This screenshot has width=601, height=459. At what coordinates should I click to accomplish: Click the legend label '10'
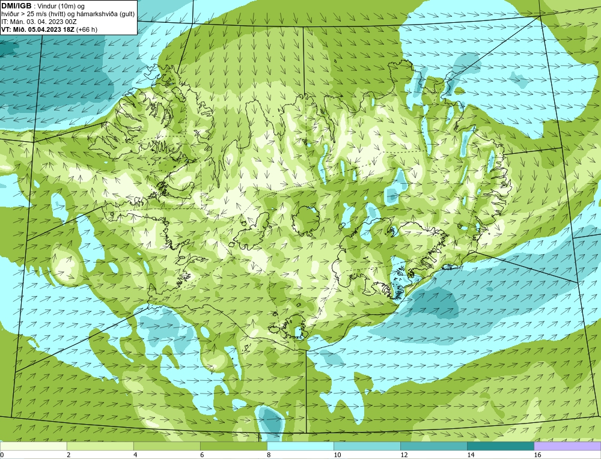(x=337, y=455)
